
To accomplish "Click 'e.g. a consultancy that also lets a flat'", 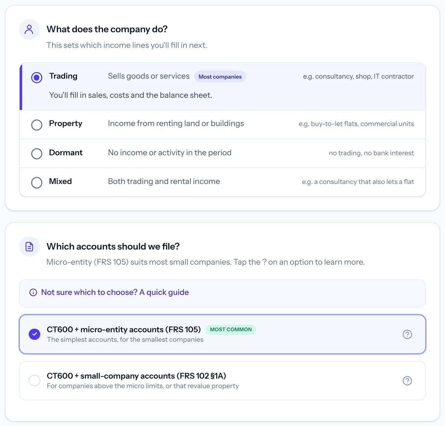I will click(358, 182).
